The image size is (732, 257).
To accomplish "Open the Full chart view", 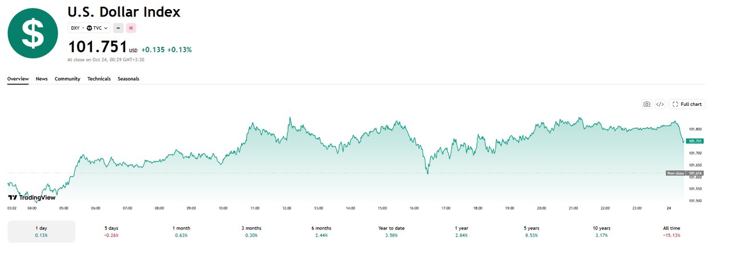I will (x=687, y=104).
